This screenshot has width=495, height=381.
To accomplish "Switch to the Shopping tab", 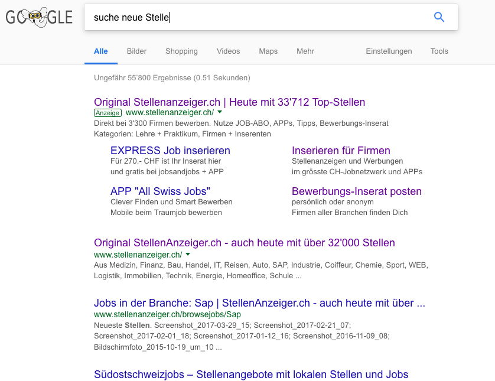I will pos(181,51).
